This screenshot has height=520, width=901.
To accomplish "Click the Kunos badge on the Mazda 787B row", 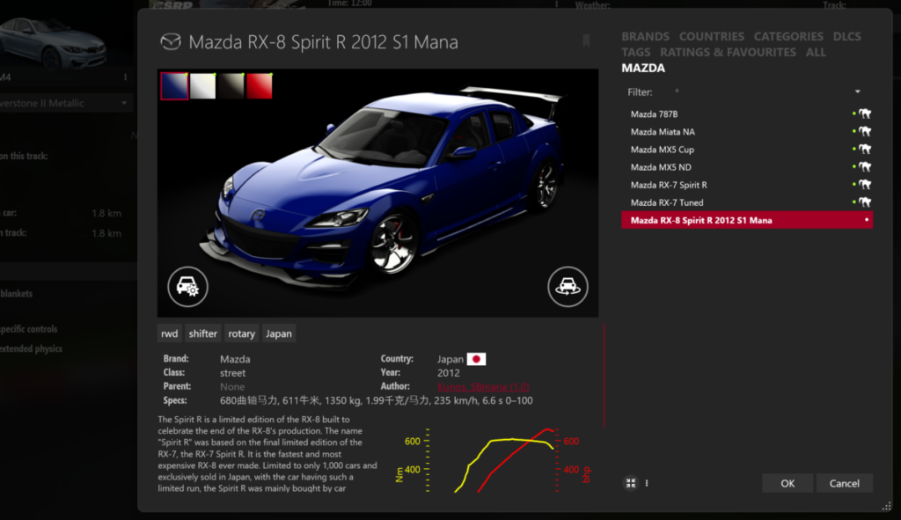I will click(865, 114).
